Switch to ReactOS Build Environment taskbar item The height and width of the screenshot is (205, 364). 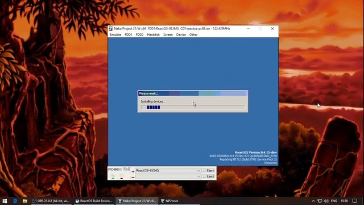pos(94,201)
